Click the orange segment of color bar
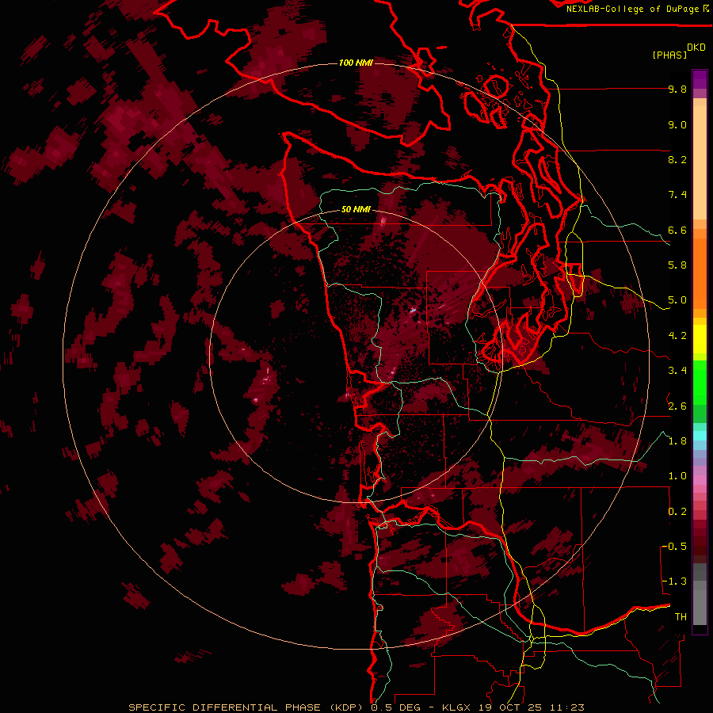Viewport: 713px width, 713px height. coord(700,273)
